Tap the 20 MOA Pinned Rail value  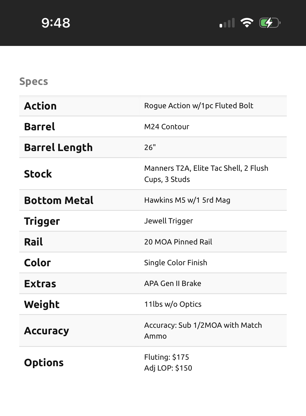[x=178, y=242]
